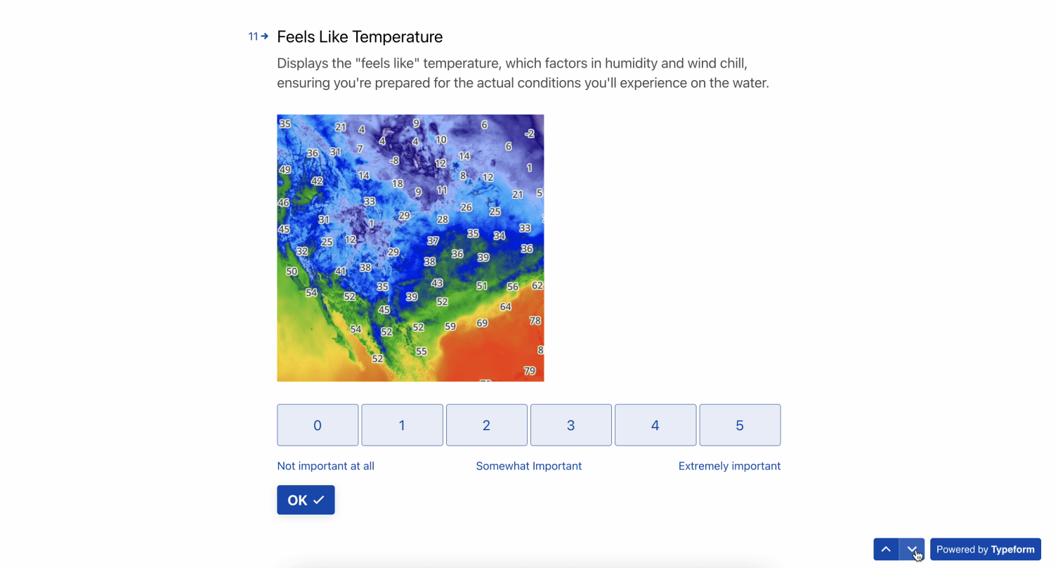Viewport: 1058px width, 568px height.
Task: Select rating 0 on the importance scale
Action: 318,425
